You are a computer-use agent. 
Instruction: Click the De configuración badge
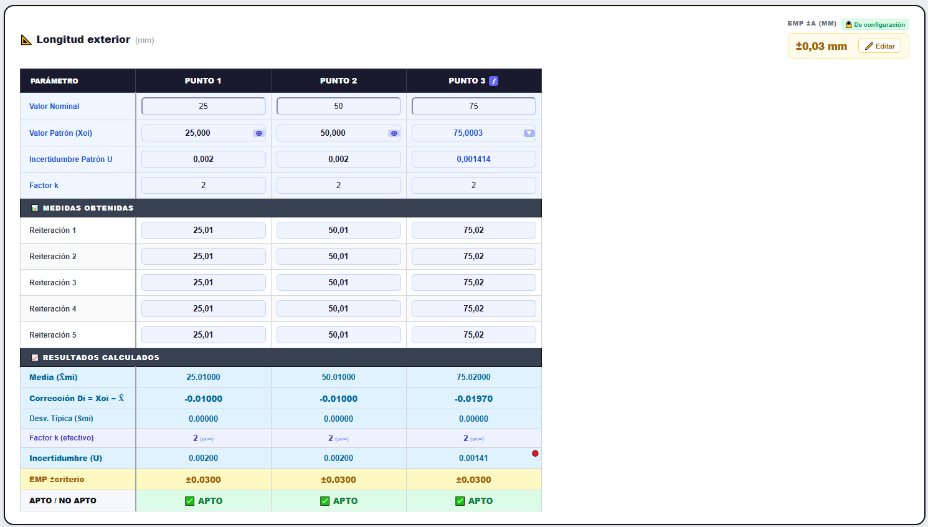[x=875, y=25]
